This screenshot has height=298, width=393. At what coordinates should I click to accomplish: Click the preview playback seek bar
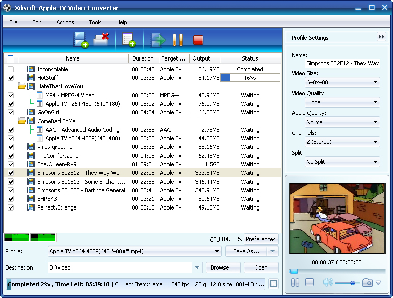pyautogui.click(x=337, y=271)
